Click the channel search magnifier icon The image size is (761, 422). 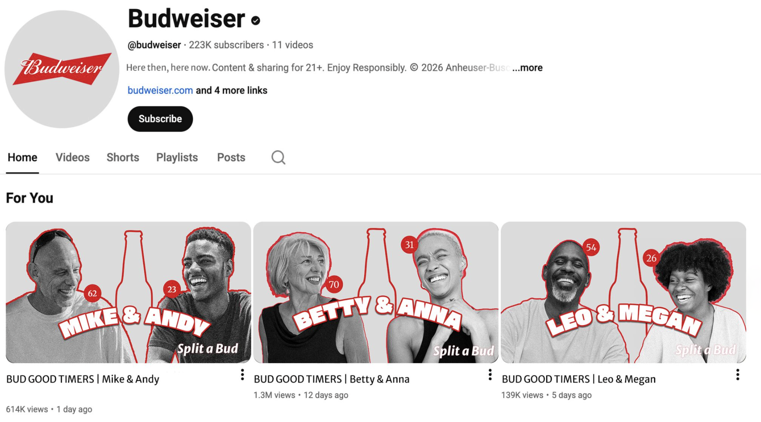tap(278, 157)
